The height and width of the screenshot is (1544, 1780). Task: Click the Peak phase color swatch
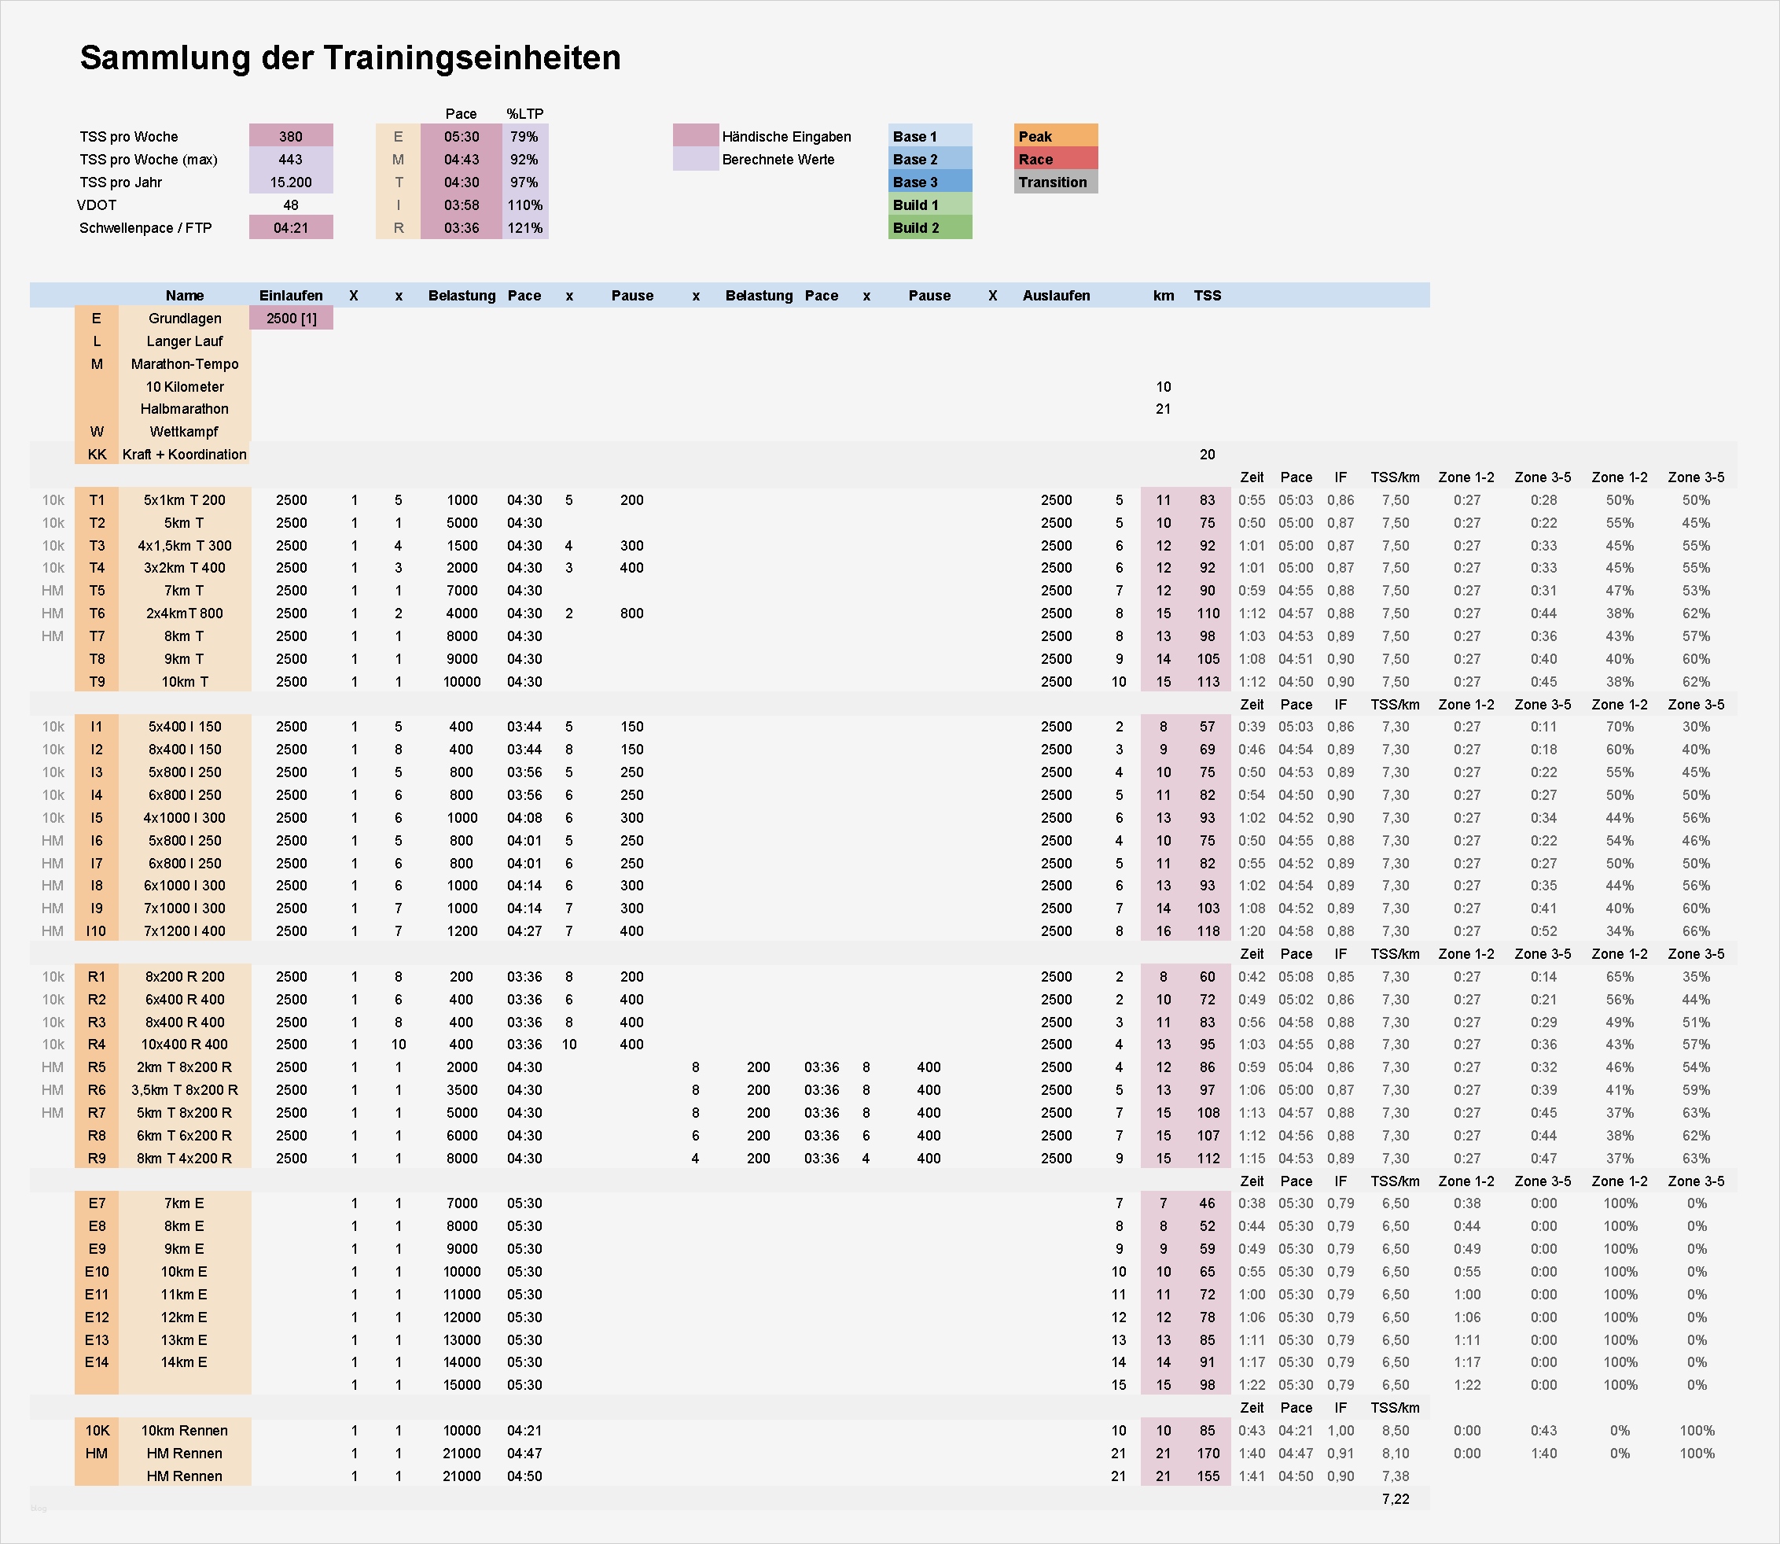tap(1055, 136)
